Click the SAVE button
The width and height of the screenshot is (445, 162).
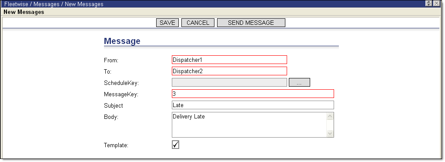[x=167, y=23]
